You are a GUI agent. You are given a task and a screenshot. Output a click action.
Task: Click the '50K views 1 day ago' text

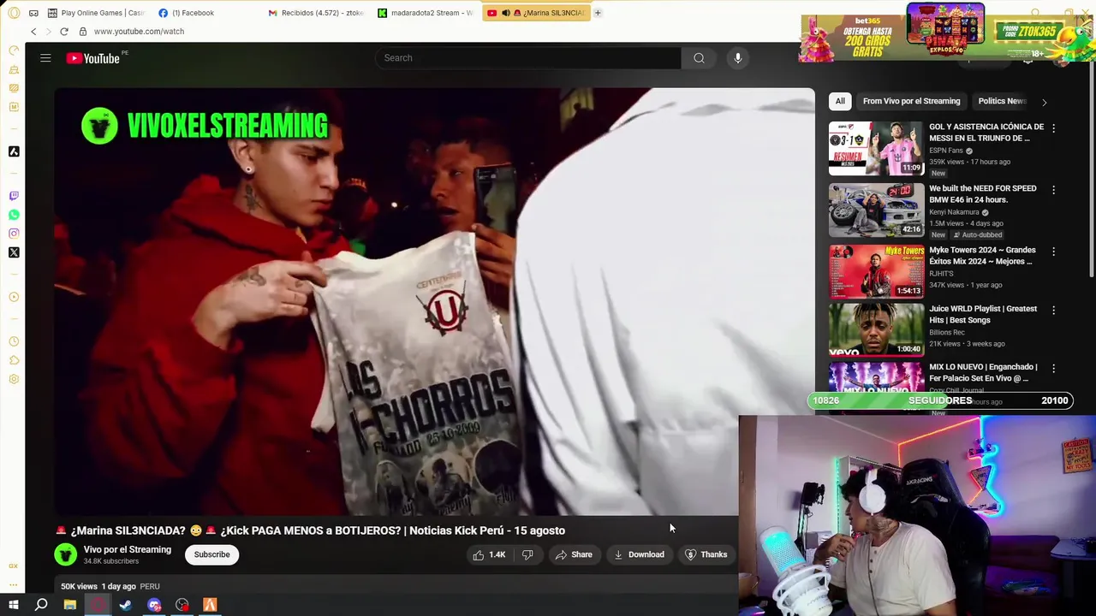coord(98,586)
